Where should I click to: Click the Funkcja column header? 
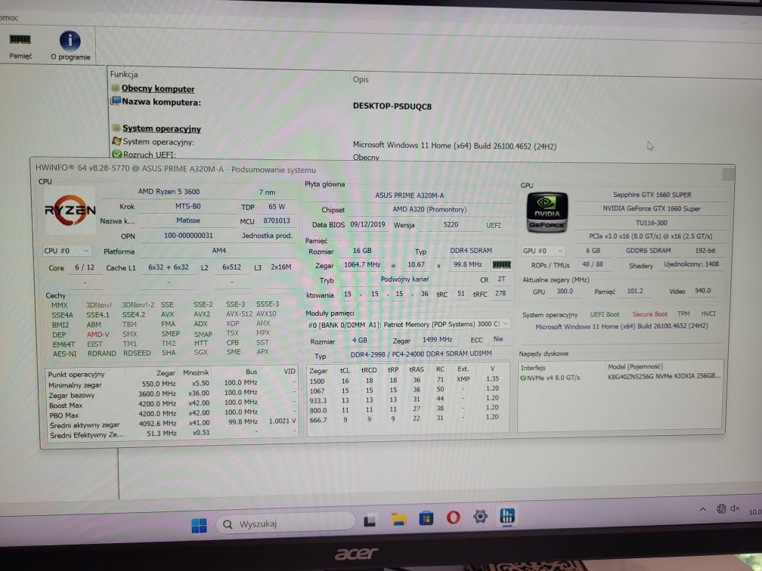point(124,74)
